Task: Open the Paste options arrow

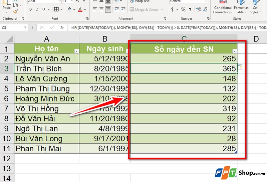Action: pos(6,12)
